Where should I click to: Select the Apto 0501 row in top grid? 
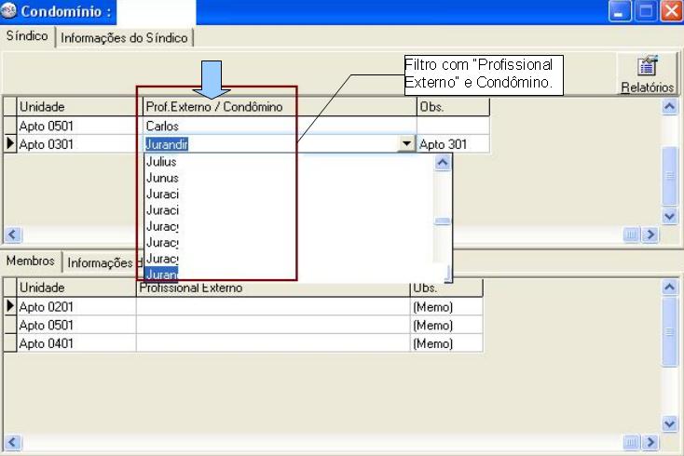75,126
